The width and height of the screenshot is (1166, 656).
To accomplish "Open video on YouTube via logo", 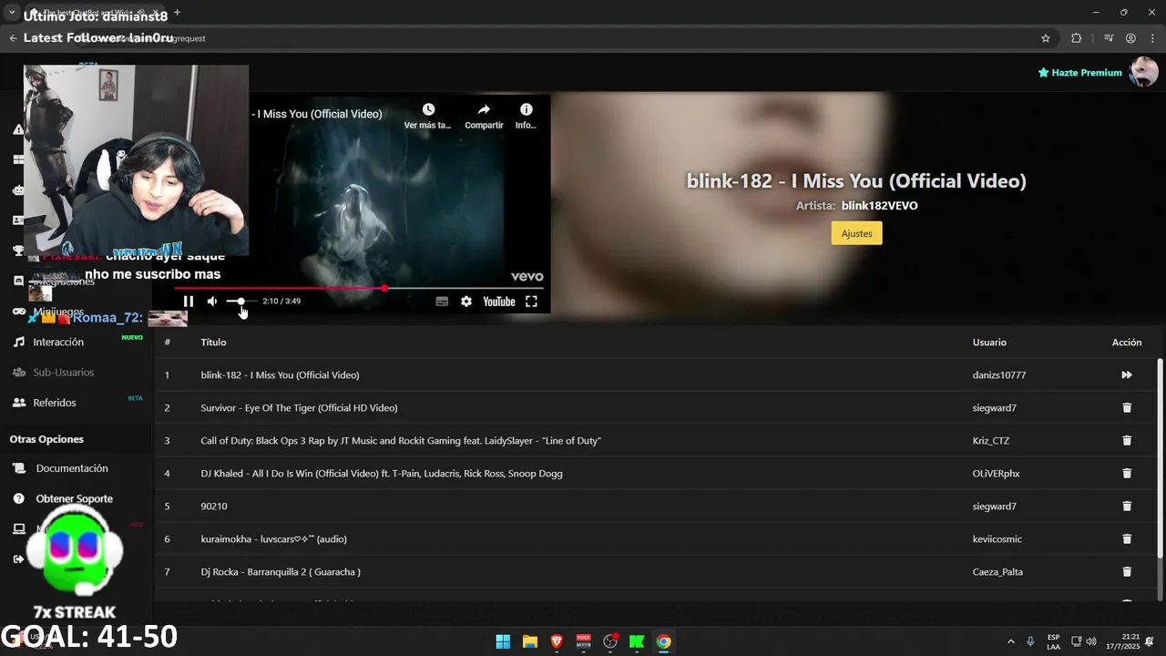I will pos(498,302).
